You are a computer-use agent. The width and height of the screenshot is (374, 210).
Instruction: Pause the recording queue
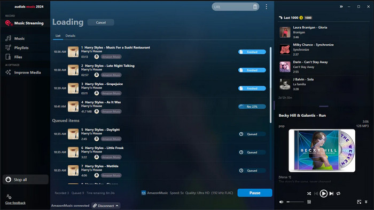[255, 193]
